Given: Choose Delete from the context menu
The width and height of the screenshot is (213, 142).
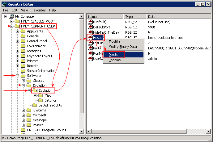Looking at the screenshot, I should coord(113,55).
